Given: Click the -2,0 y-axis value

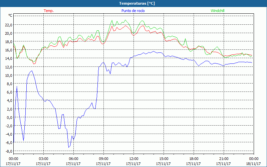Looking at the screenshot, I should (9, 126).
